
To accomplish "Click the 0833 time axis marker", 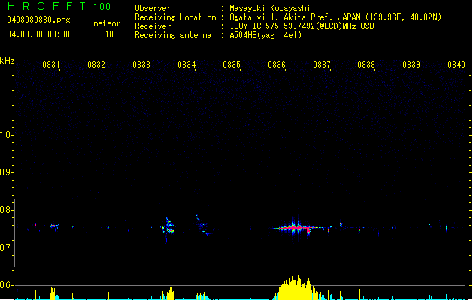I will [141, 64].
